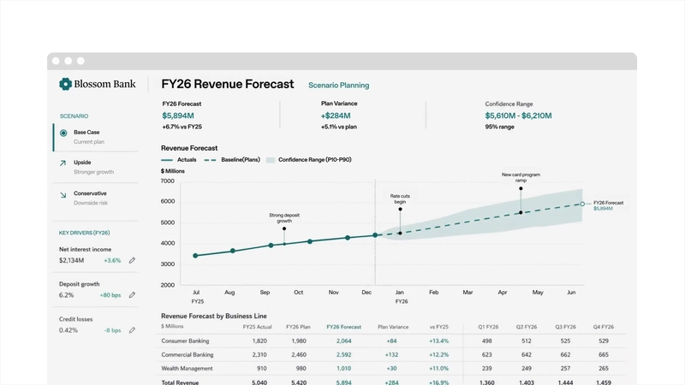Click the Confidence Range legend color swatch

(x=271, y=160)
